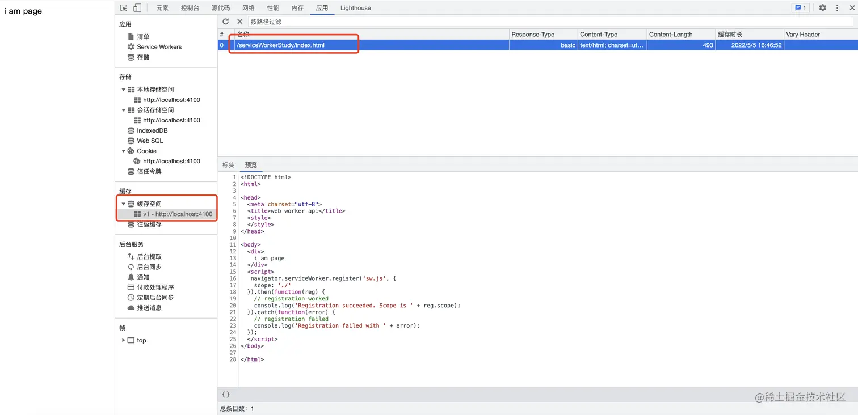The image size is (858, 415).
Task: Open 付款处理程序 in the sidebar
Action: (155, 287)
